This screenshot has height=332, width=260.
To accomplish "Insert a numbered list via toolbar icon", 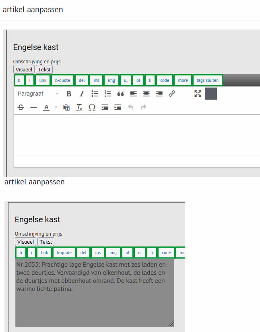I will [108, 94].
